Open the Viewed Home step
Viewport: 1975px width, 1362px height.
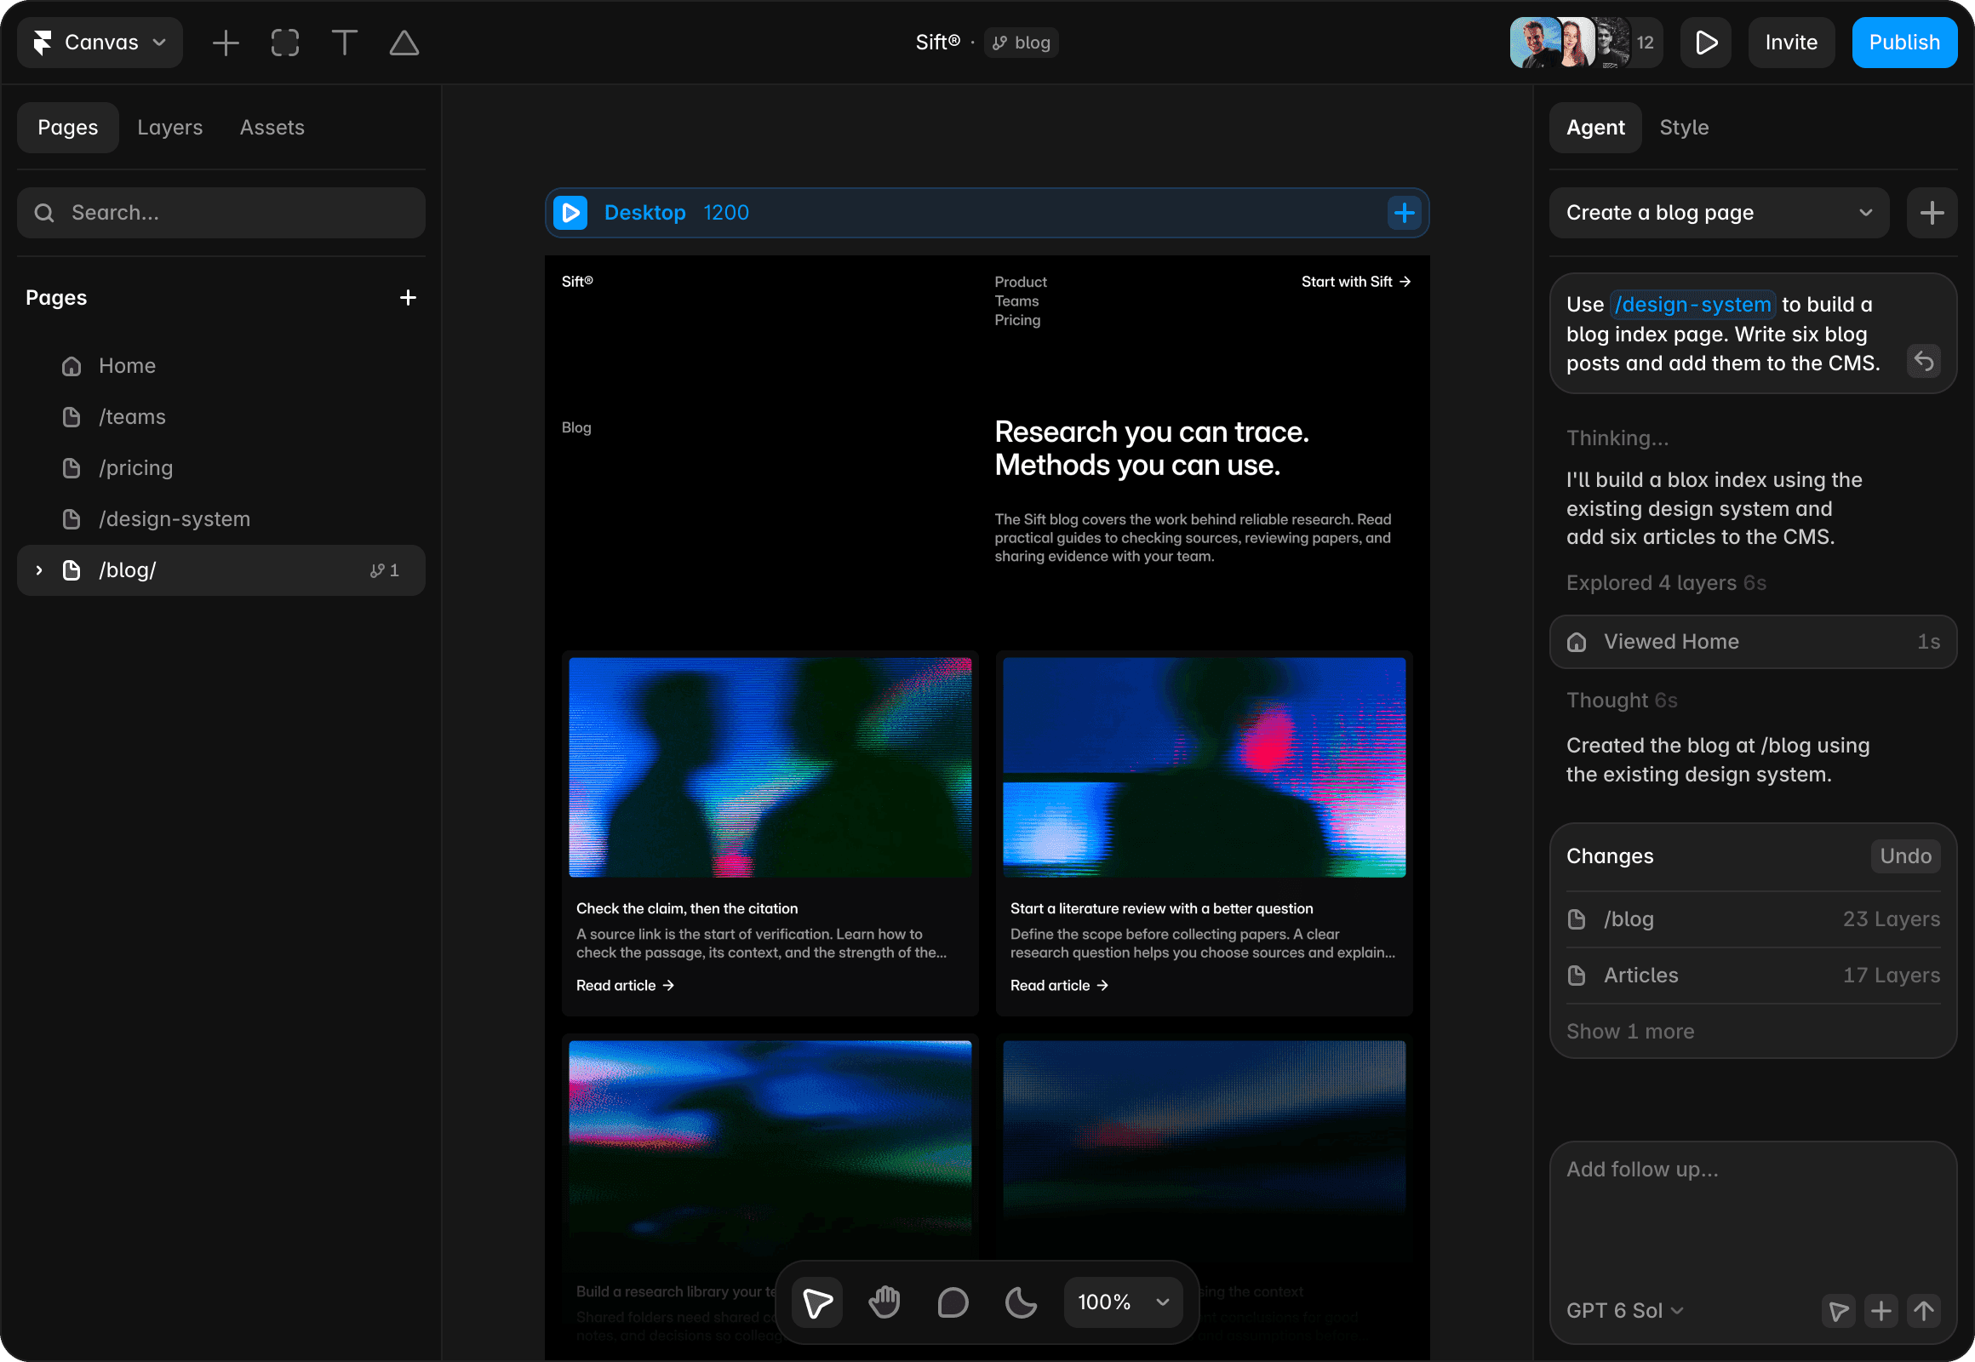(x=1753, y=642)
